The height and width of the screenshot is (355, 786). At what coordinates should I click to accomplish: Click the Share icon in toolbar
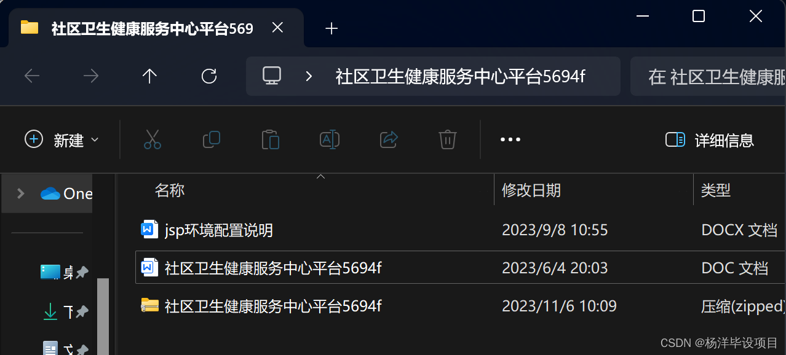[389, 139]
